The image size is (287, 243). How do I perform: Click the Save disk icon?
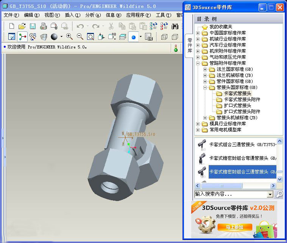[x=33, y=26]
